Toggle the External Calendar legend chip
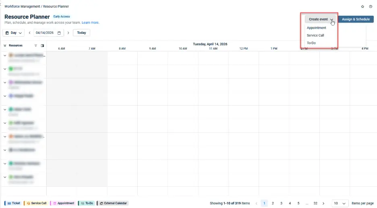This screenshot has width=377, height=208. click(x=112, y=203)
